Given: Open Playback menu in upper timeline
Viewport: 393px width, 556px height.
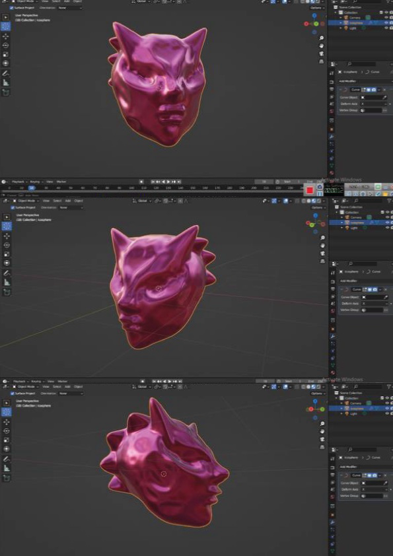Looking at the screenshot, I should coord(19,182).
